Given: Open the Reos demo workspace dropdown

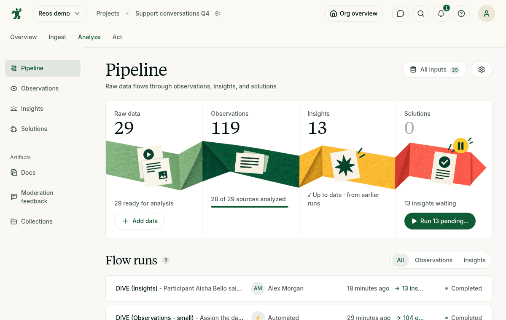Looking at the screenshot, I should pyautogui.click(x=59, y=13).
